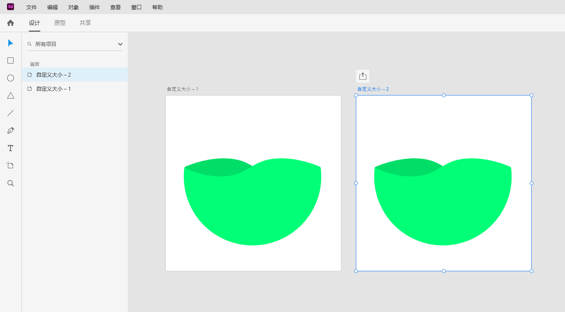Select the Artboard tool
565x312 pixels.
point(10,165)
